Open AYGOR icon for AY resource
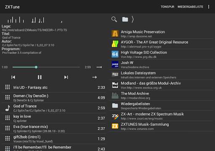215x151 pixels. [115, 44]
